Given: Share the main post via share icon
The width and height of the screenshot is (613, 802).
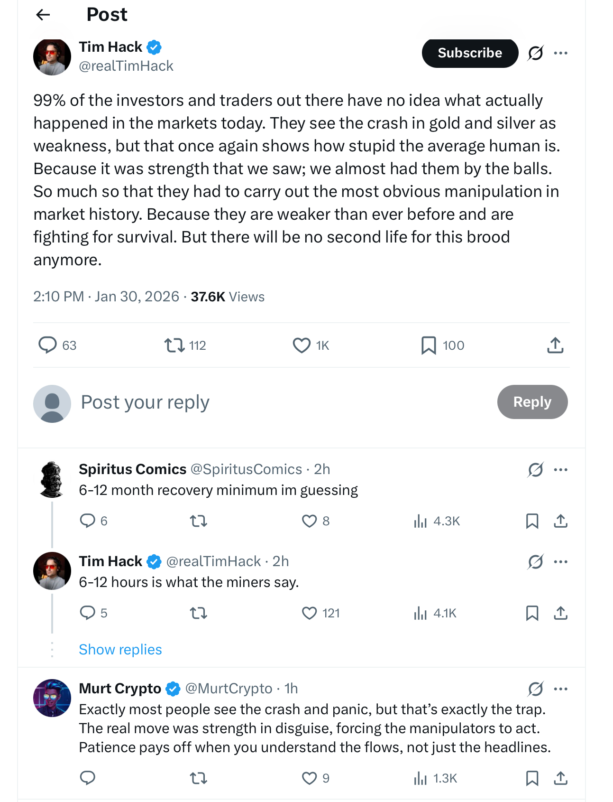Looking at the screenshot, I should pos(555,345).
